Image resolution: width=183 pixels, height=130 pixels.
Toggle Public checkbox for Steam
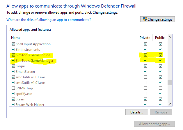tap(161, 99)
